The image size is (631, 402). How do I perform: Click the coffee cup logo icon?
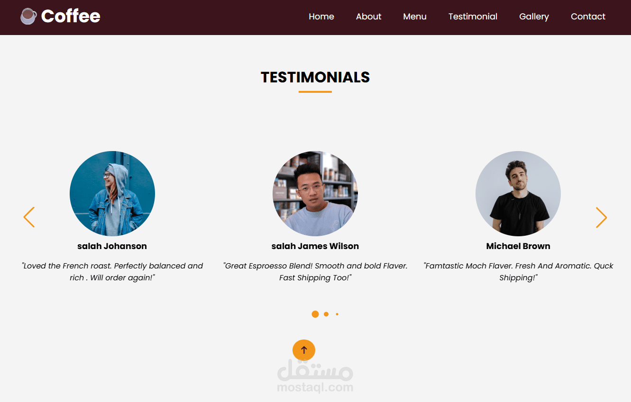28,16
